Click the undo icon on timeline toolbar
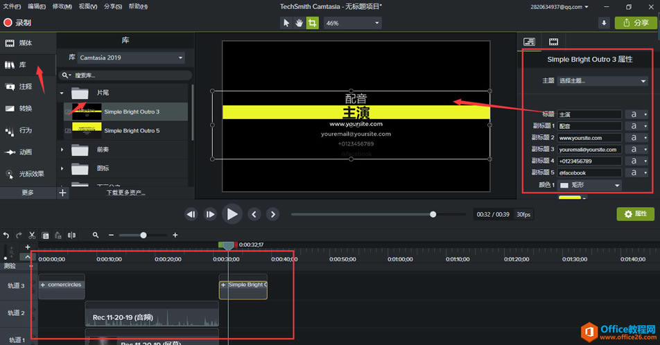The width and height of the screenshot is (660, 345). 6,235
